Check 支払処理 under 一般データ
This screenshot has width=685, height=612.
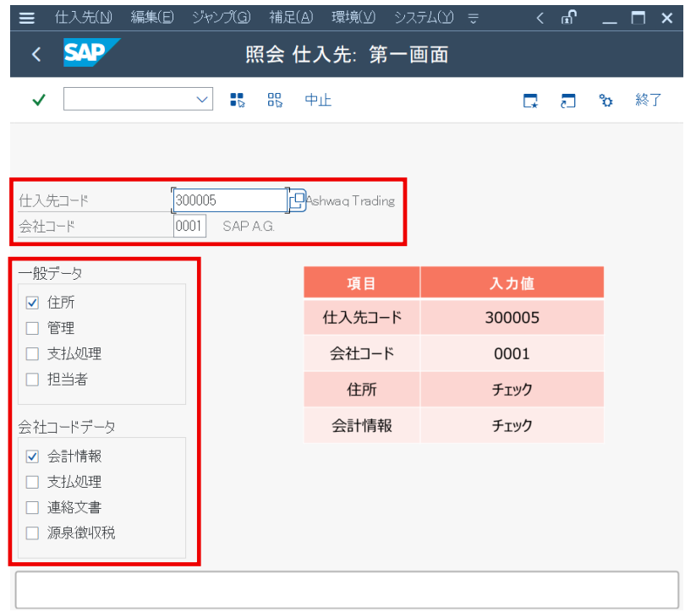pyautogui.click(x=32, y=353)
